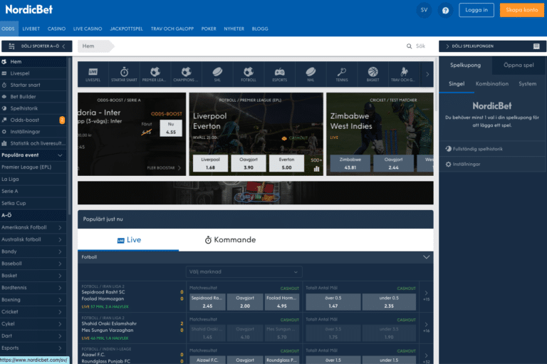
Task: Open the Poker menu item
Action: coord(209,28)
